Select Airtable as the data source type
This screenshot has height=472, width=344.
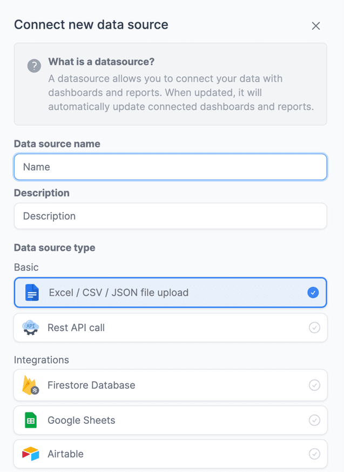[x=170, y=454]
